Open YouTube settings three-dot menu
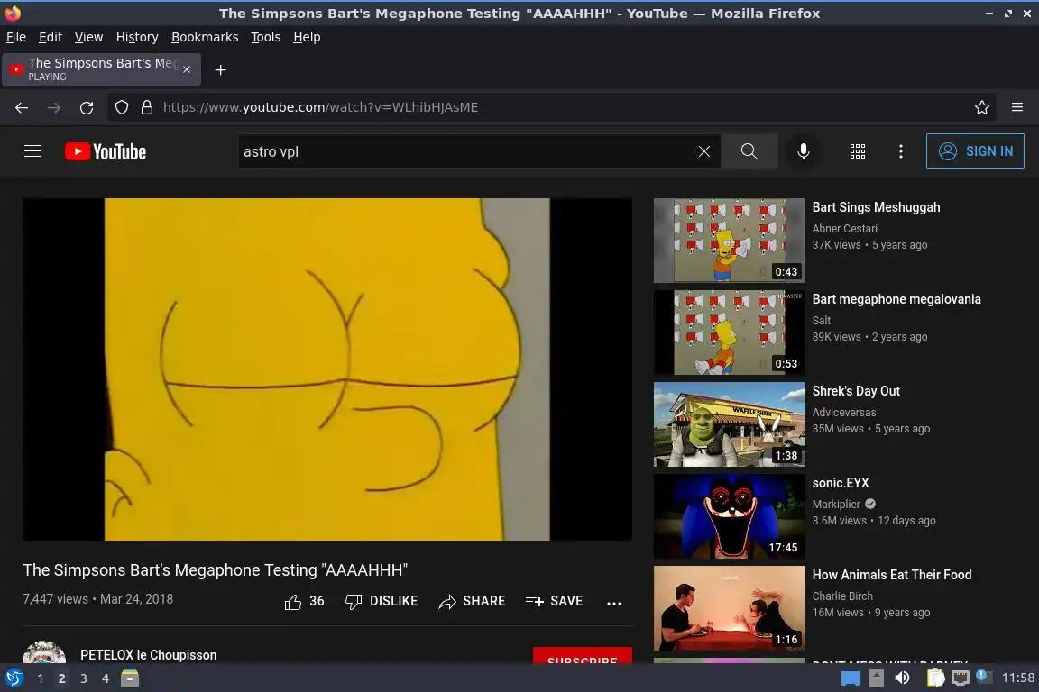The height and width of the screenshot is (692, 1039). pyautogui.click(x=900, y=151)
